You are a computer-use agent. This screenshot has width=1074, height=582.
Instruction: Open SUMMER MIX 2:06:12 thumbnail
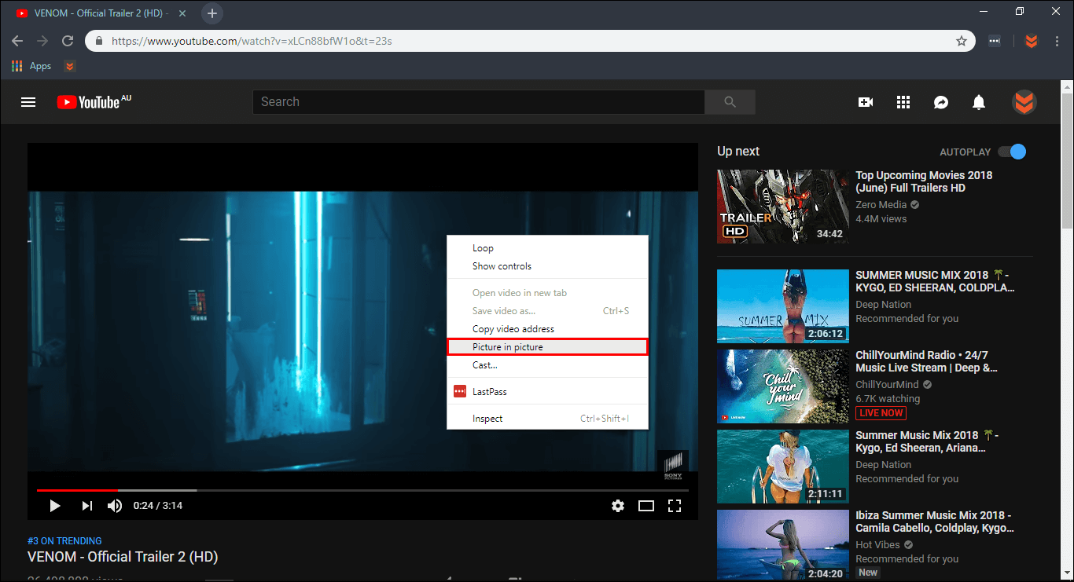[x=783, y=306]
